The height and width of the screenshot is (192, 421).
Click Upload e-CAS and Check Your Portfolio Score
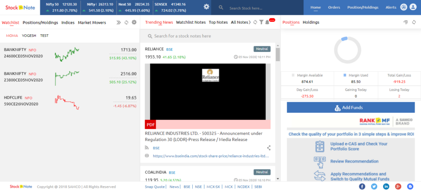coord(359,146)
